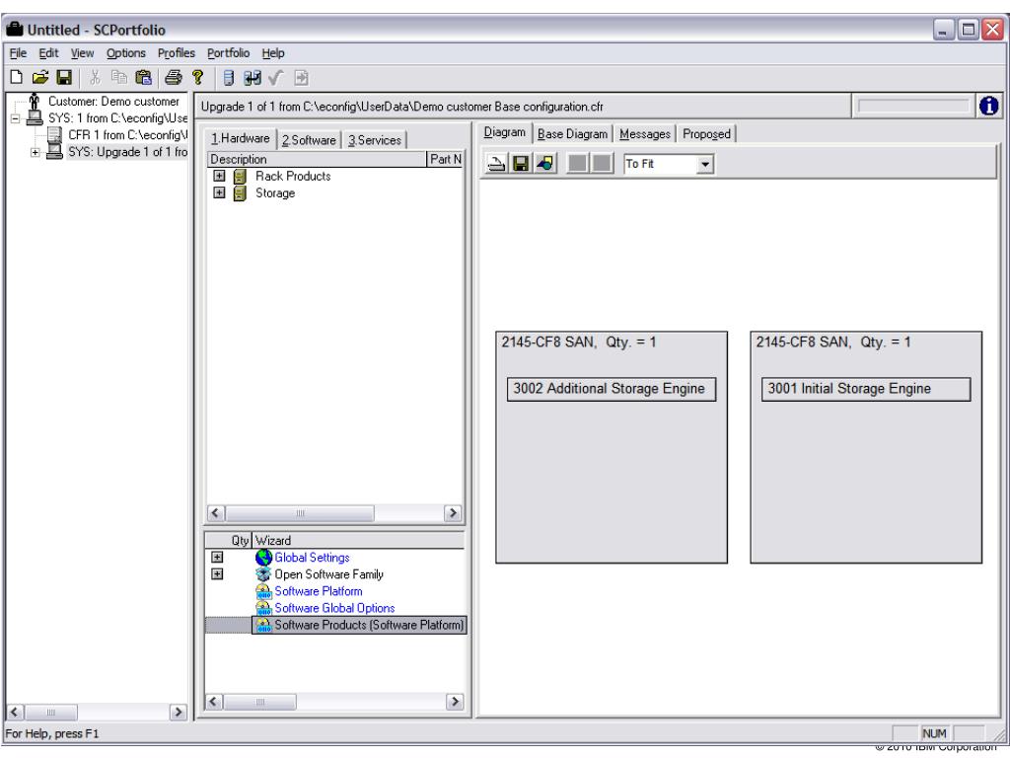
Task: Switch to the 2.Software tab
Action: [x=309, y=140]
